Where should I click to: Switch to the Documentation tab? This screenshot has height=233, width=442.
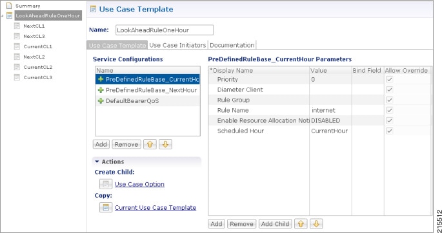[232, 45]
